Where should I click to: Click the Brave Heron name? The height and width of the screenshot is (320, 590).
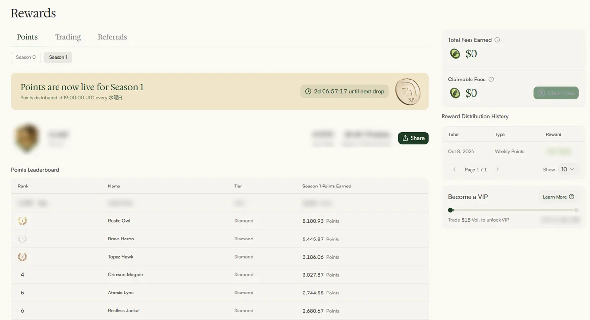(x=121, y=239)
